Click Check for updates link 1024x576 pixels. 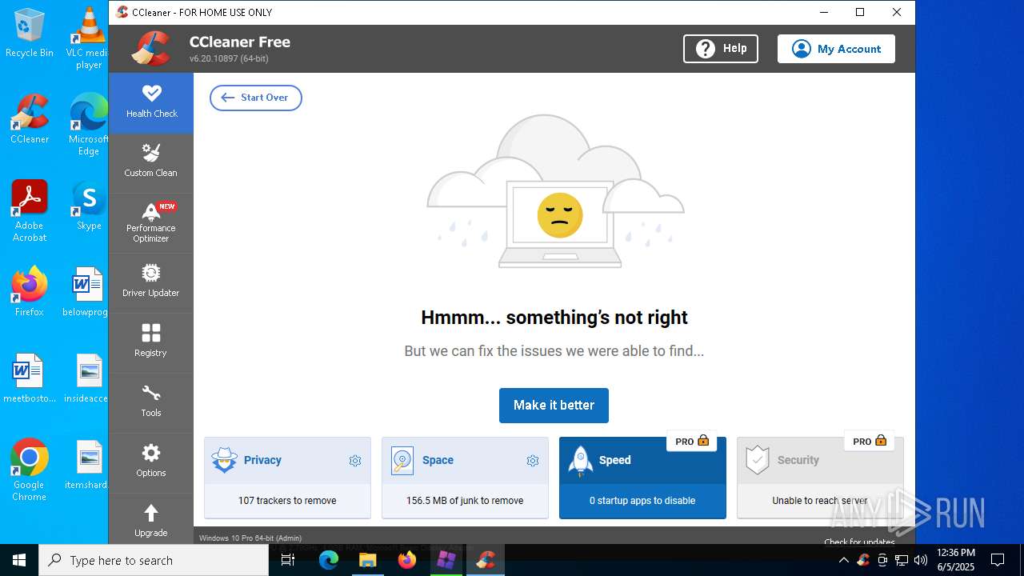(859, 542)
